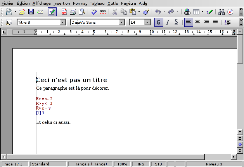Image resolution: width=244 pixels, height=167 pixels.
Task: Open the Tableau menu
Action: click(x=97, y=3)
